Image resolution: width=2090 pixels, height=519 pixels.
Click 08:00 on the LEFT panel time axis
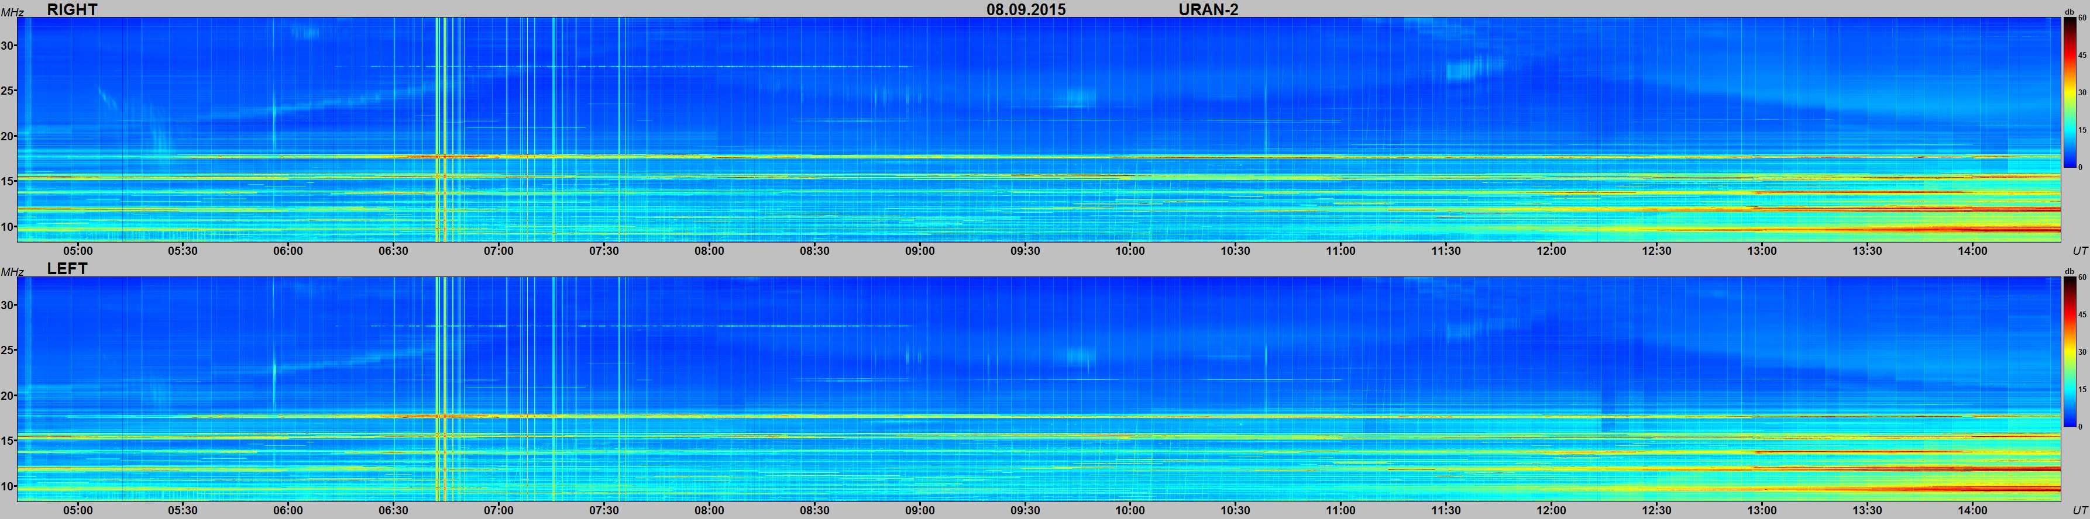[x=709, y=510]
